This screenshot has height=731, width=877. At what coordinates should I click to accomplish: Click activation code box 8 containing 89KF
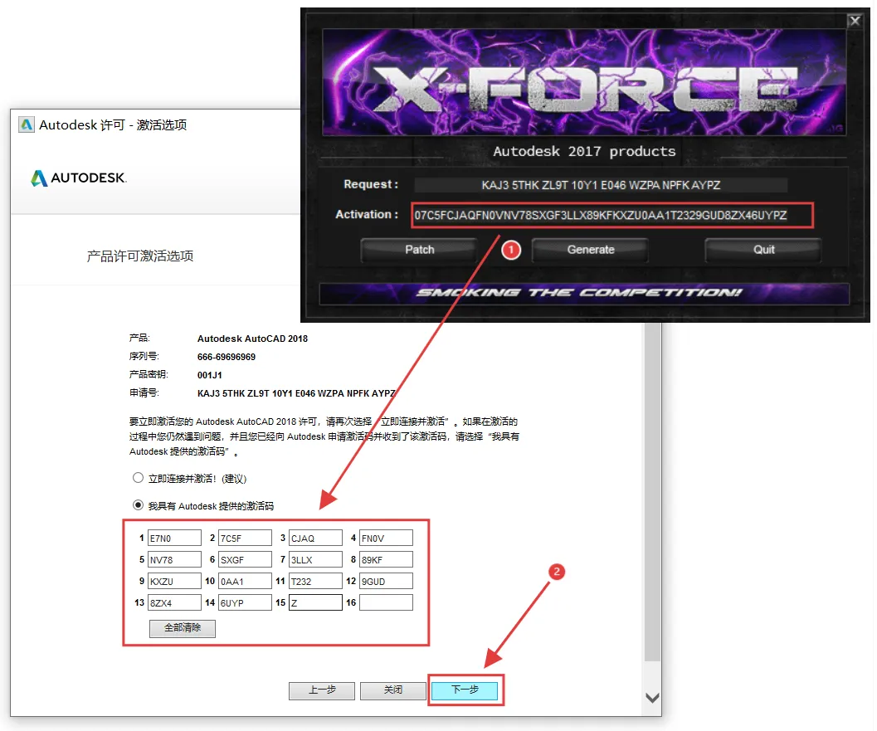[x=385, y=559]
